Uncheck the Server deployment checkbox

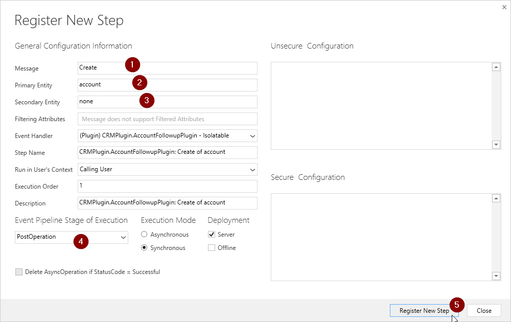point(212,235)
